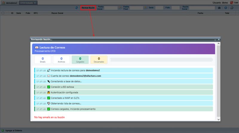Click 'Conectado a IMAP en 0.27s' text

point(65,98)
